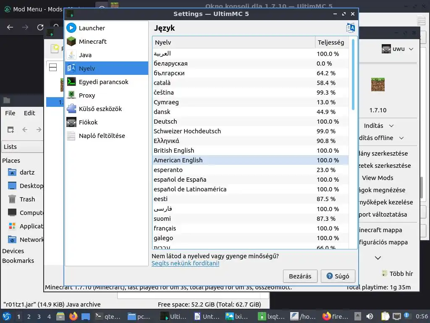
Task: Select the Minecraft grass block settings page
Action: [106, 42]
